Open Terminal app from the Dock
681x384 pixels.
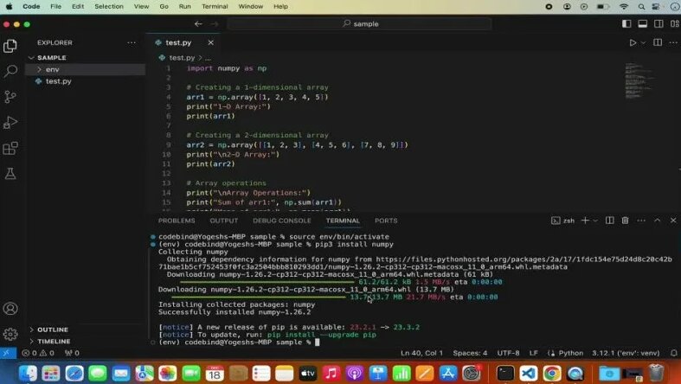[505, 373]
